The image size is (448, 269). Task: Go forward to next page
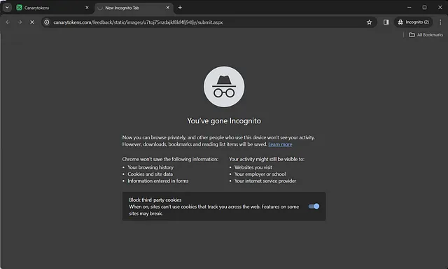(20, 22)
